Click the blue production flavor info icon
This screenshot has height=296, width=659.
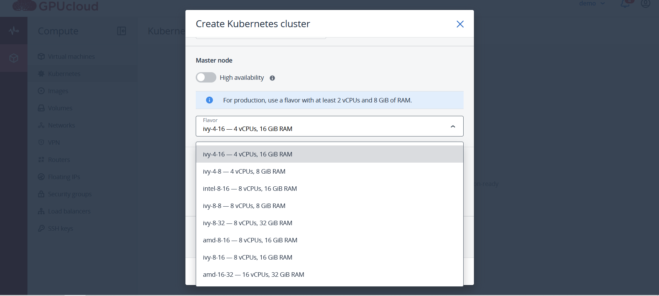209,100
